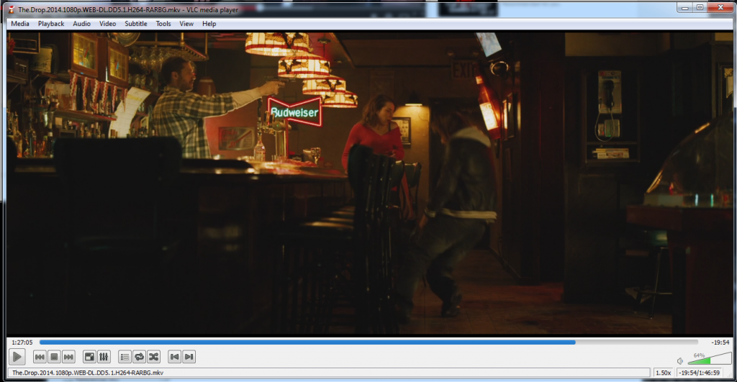The width and height of the screenshot is (737, 382).
Task: Toggle loop repeat mode
Action: [139, 356]
